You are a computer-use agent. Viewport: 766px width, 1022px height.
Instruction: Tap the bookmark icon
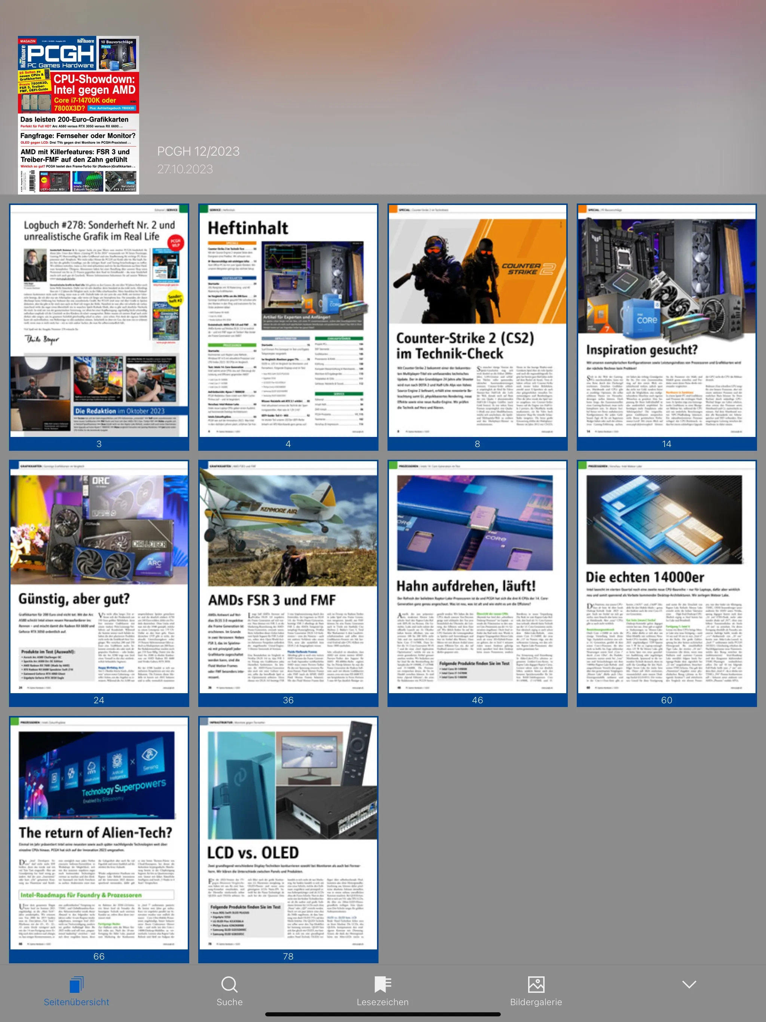click(x=383, y=984)
